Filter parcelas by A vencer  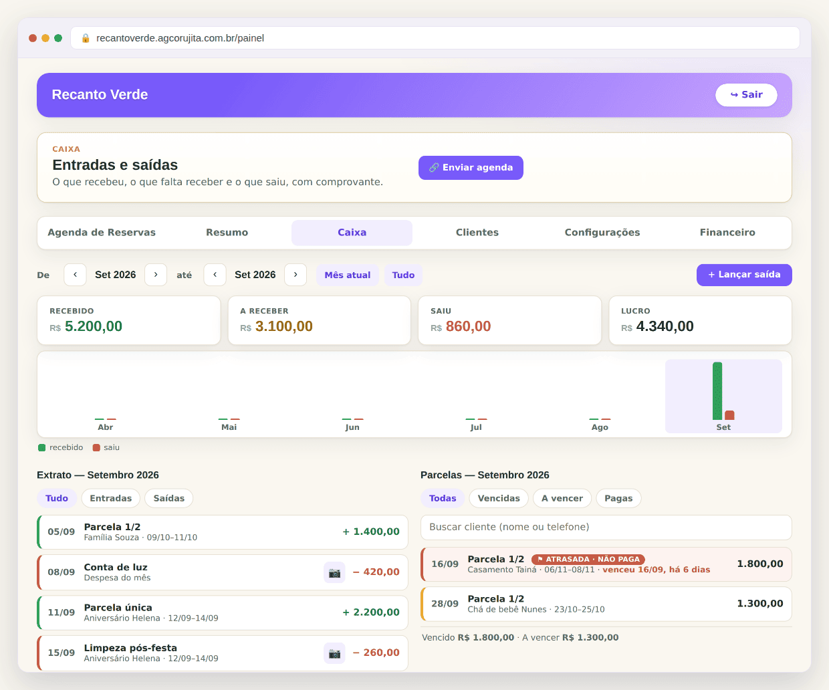pyautogui.click(x=562, y=498)
